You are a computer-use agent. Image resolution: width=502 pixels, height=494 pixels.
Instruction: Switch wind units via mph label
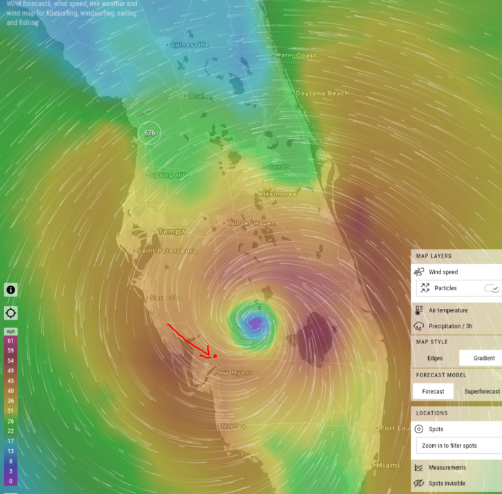(10, 332)
